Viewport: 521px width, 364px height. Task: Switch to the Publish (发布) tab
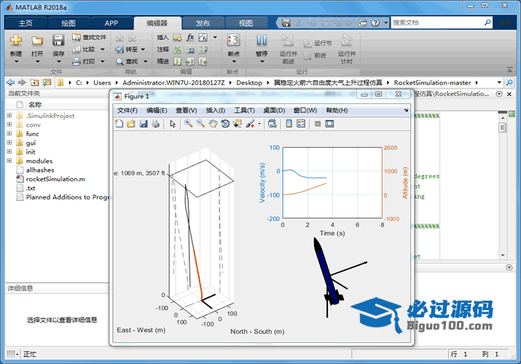tap(203, 23)
